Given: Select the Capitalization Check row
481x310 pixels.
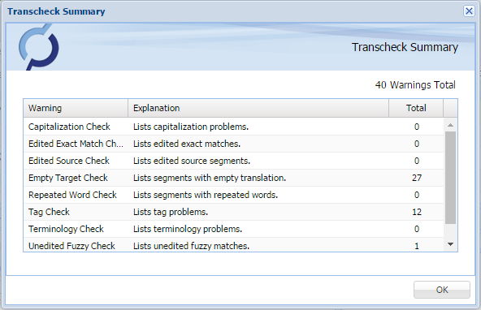Looking at the screenshot, I should [233, 127].
